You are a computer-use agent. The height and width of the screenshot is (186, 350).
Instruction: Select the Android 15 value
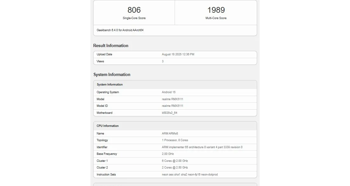click(x=169, y=92)
